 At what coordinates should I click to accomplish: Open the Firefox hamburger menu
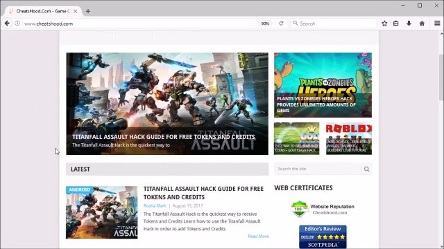437,24
